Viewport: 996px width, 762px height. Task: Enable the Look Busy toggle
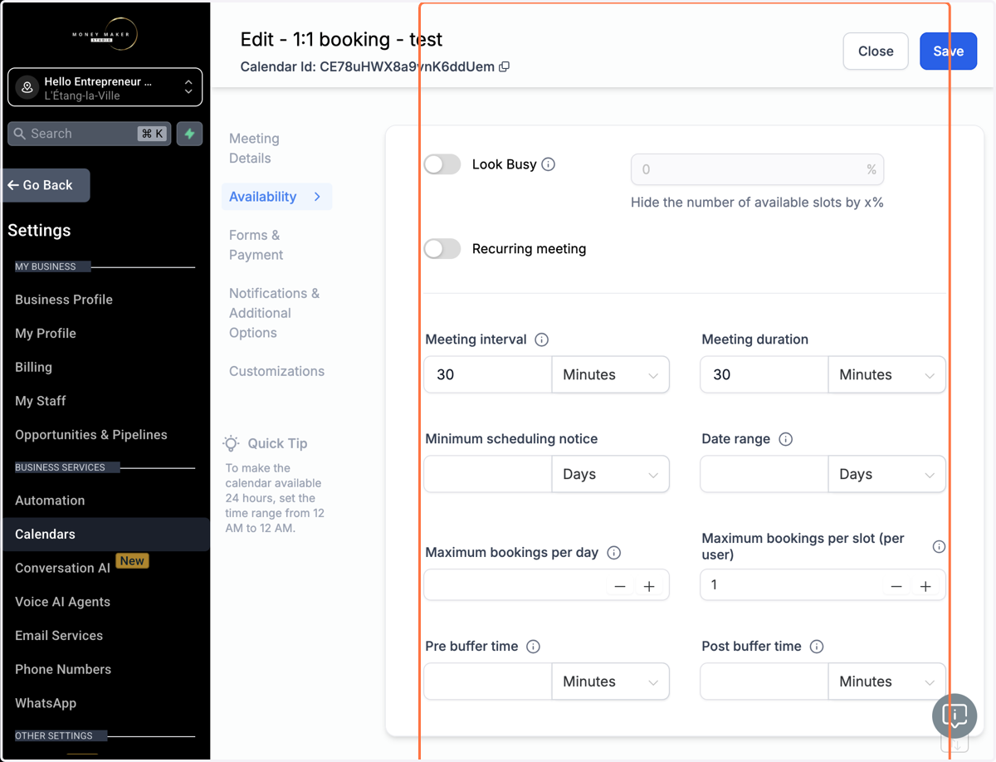(x=442, y=164)
